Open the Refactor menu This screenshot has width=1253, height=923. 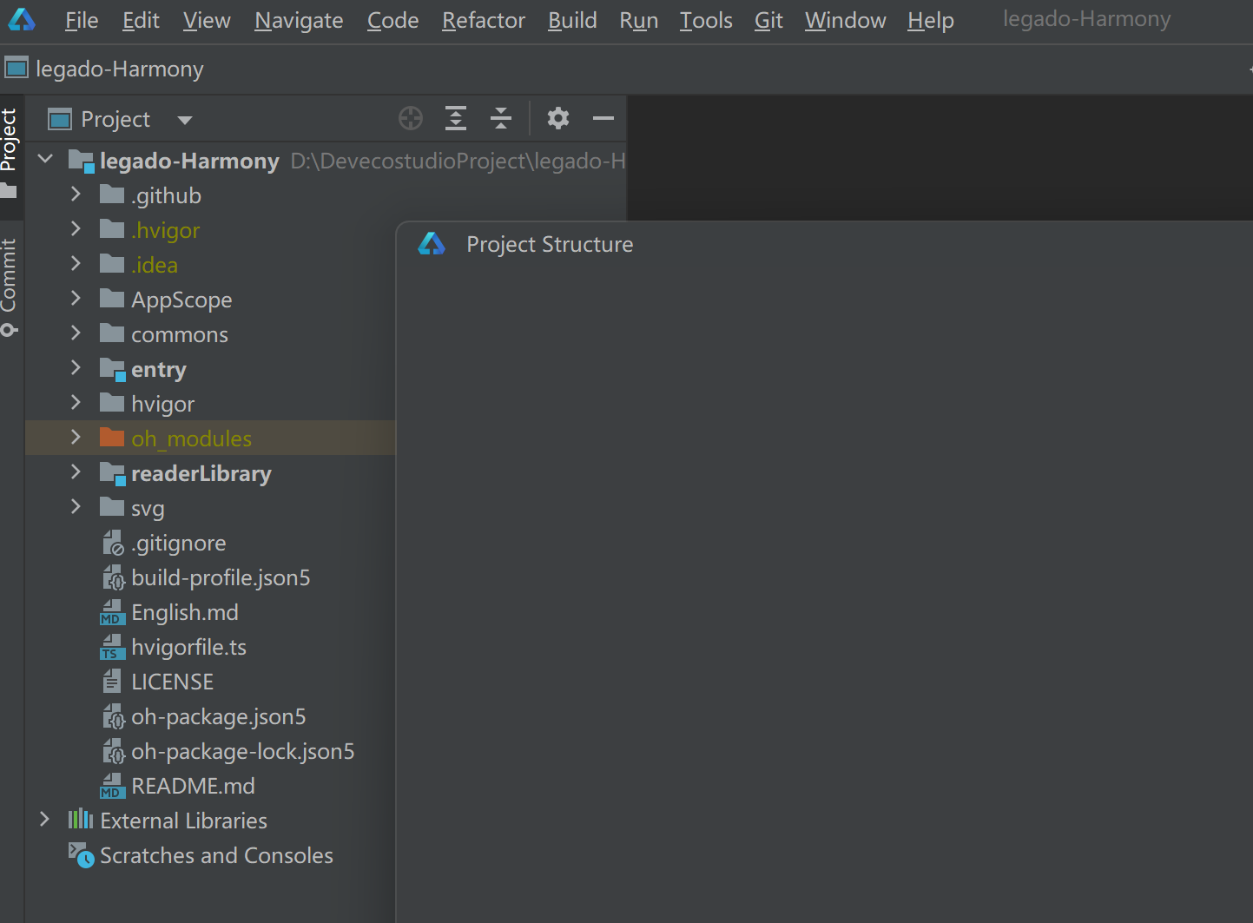(x=484, y=20)
